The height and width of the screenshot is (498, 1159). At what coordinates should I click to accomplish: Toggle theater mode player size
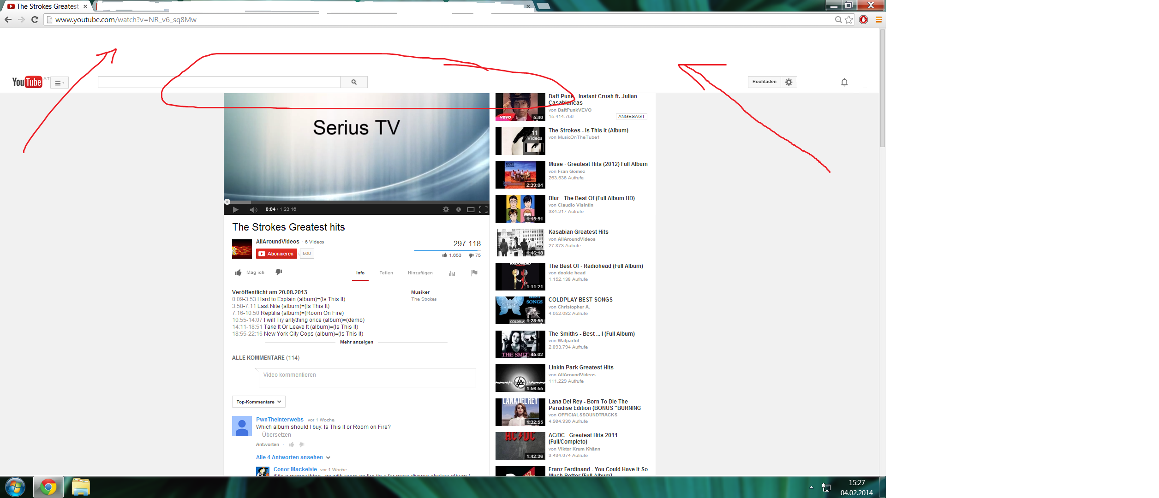[x=470, y=209]
